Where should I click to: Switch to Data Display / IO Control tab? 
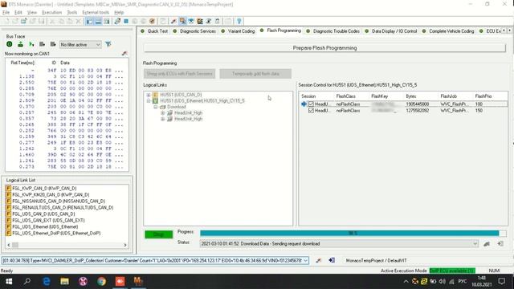point(391,31)
